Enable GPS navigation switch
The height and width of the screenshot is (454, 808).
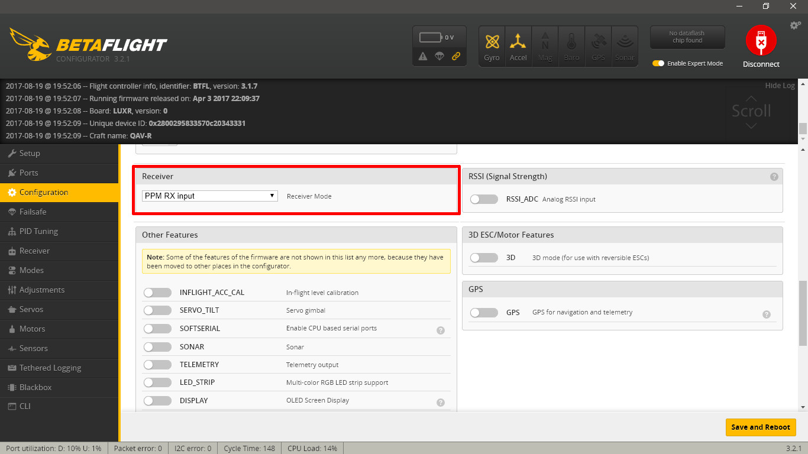(484, 312)
